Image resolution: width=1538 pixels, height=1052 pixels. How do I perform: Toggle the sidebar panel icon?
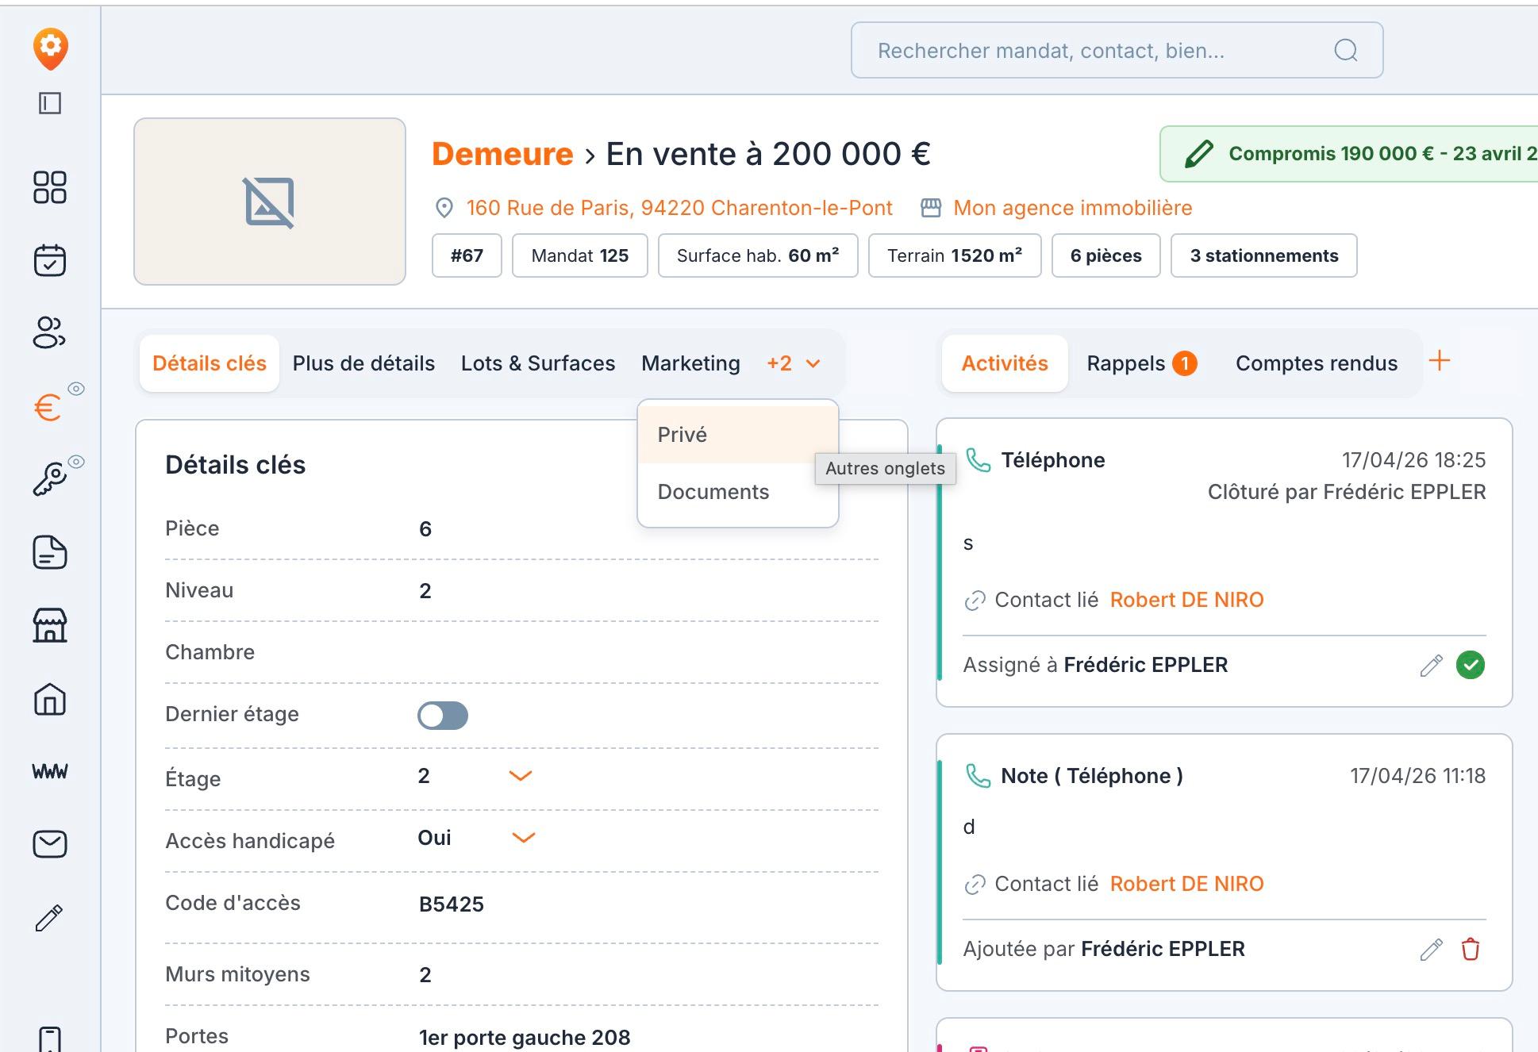50,103
